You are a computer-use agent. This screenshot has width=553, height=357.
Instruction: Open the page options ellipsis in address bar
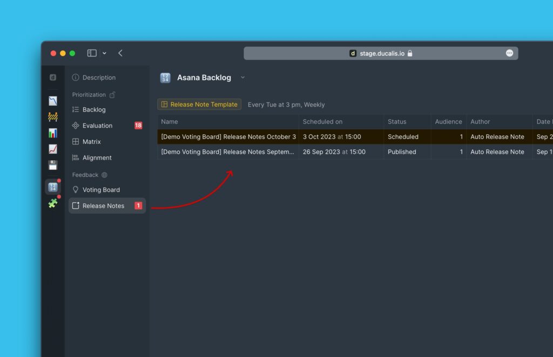[509, 53]
